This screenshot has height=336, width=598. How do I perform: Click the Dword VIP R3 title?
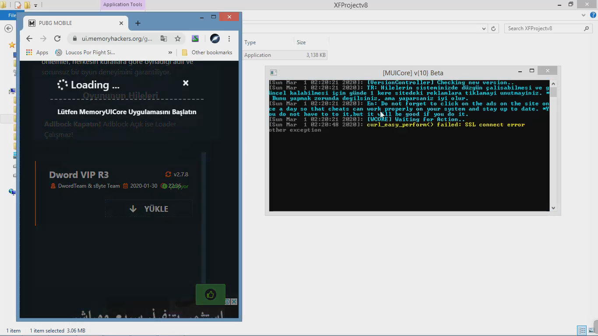[79, 175]
